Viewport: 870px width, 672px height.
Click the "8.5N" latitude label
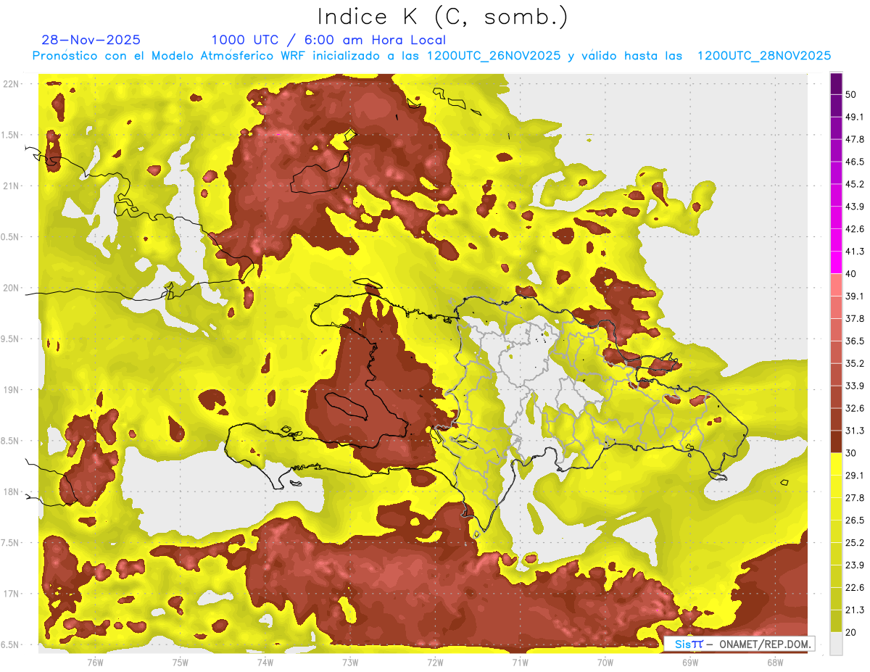tap(11, 441)
